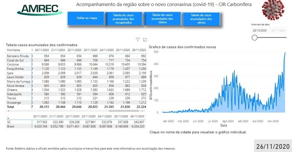Select Urussanga municipality row

(14, 103)
